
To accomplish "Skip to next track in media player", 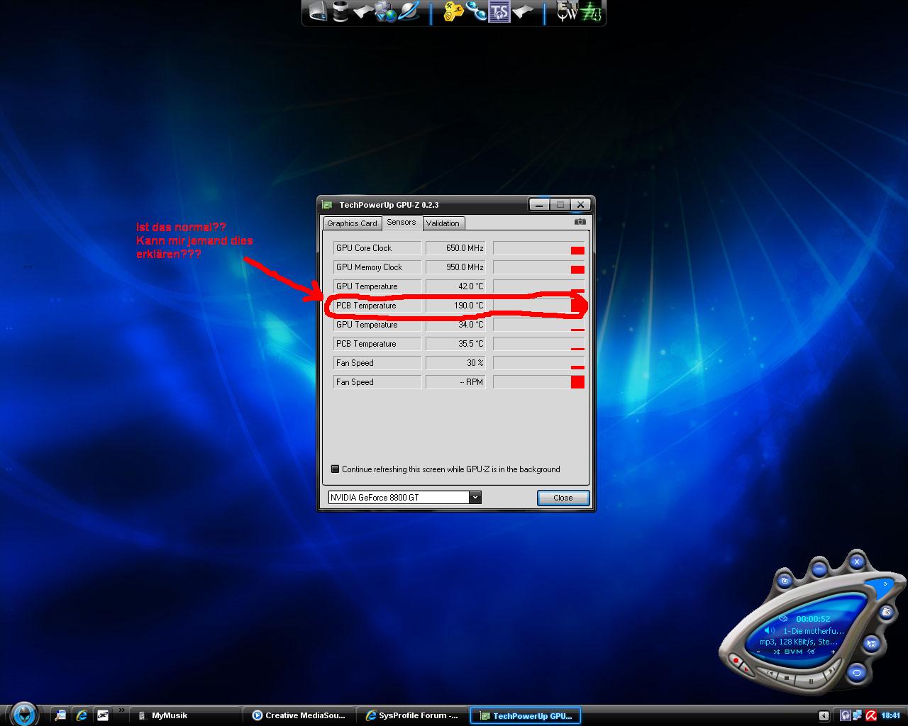I will pos(832,671).
